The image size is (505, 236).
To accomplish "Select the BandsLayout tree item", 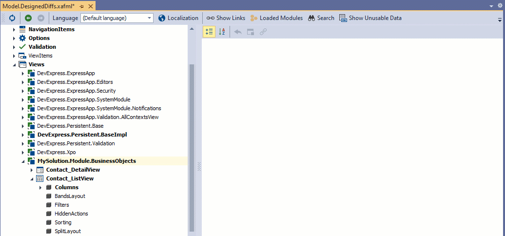I will coord(70,196).
